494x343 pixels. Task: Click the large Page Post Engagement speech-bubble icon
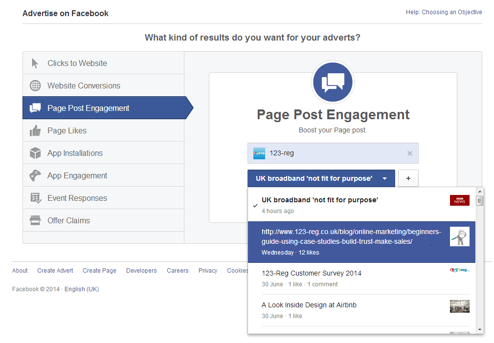333,82
